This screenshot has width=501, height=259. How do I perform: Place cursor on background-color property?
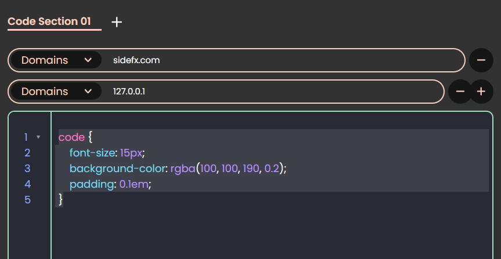(117, 169)
